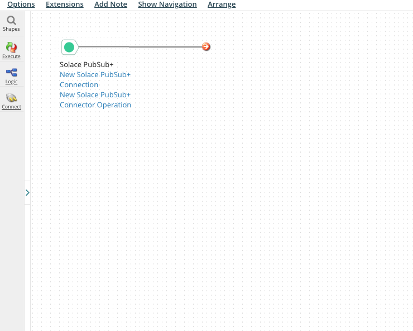The height and width of the screenshot is (331, 413).
Task: Click the green Start shape on canvas
Action: click(x=69, y=47)
